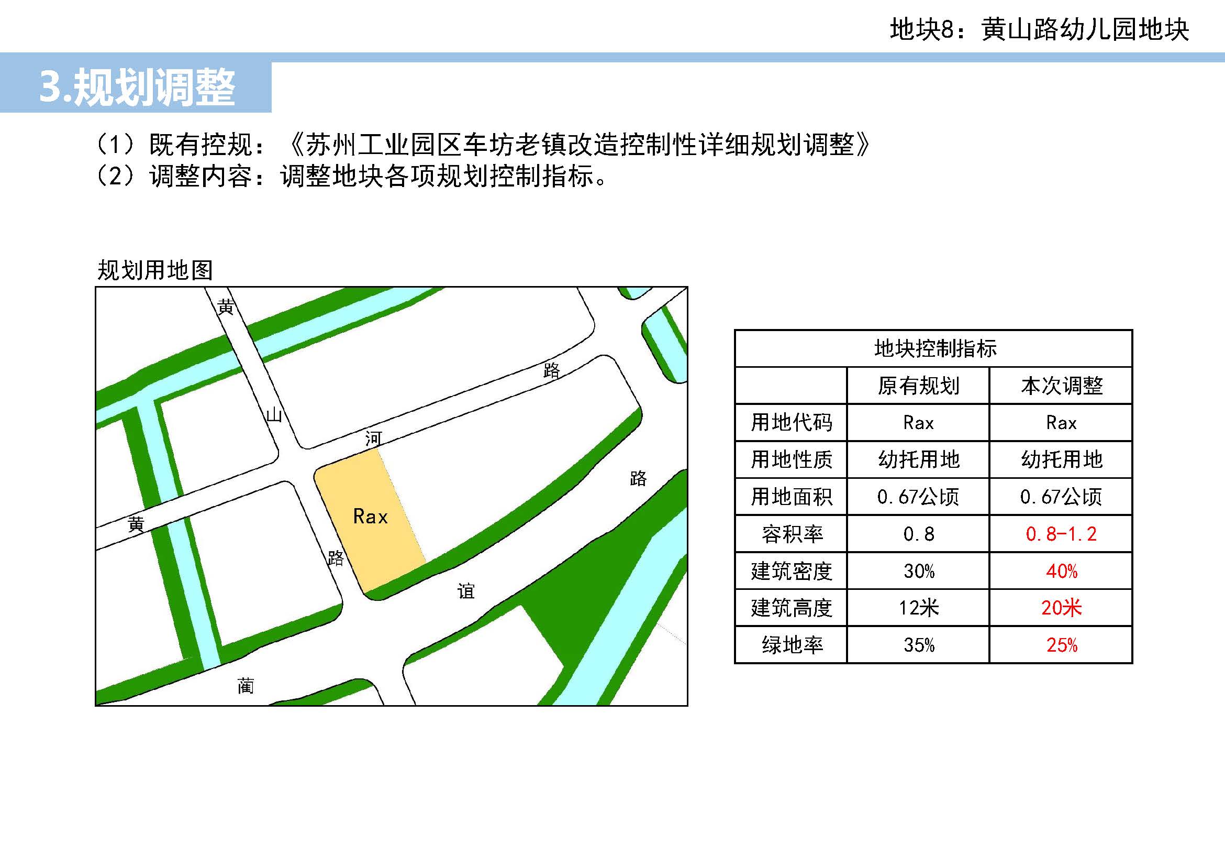Click the red 40% building density value

click(1061, 571)
